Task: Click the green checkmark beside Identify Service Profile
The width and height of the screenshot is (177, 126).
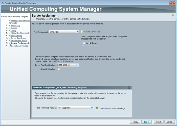Action: pyautogui.click(x=10, y=20)
